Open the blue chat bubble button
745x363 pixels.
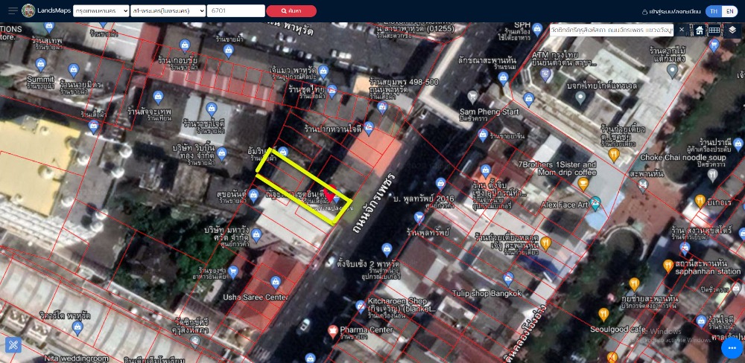[732, 348]
